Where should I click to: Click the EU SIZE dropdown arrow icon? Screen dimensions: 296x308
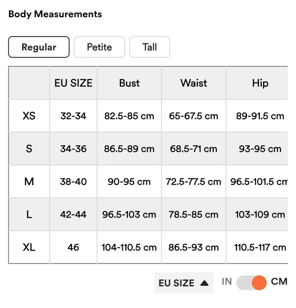coord(204,283)
